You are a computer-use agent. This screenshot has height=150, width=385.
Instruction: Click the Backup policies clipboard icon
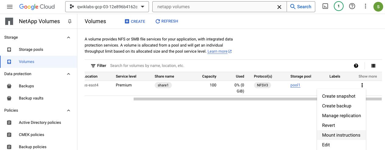coord(9,147)
